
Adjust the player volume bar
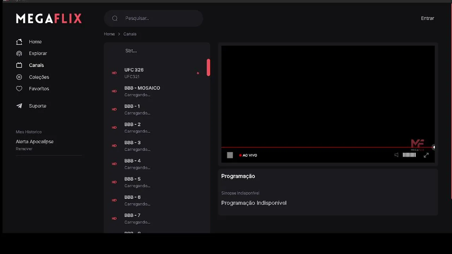[409, 155]
